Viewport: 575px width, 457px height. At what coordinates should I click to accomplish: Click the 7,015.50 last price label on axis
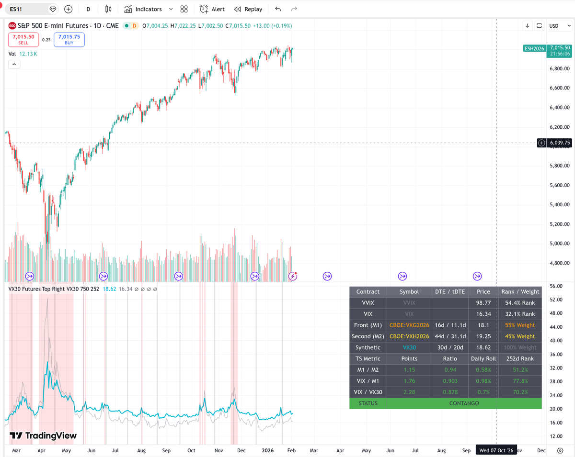click(x=560, y=48)
